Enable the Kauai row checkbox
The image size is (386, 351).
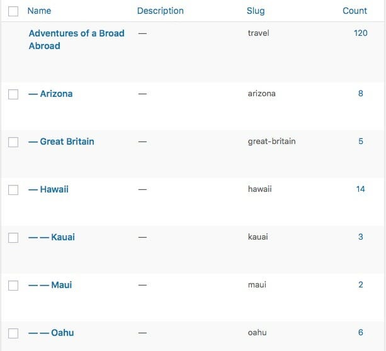coord(13,238)
